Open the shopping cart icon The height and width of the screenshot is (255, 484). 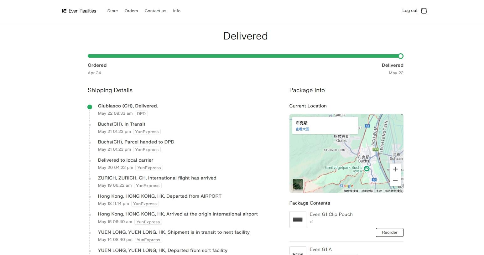(424, 11)
